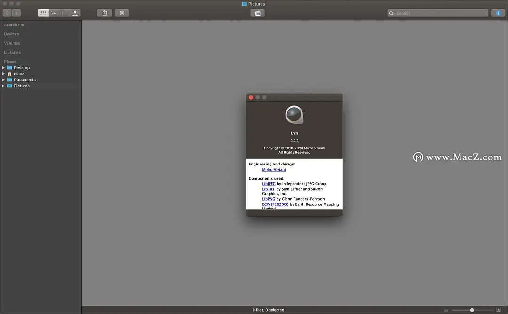Open the Share toolbar button

pos(104,13)
